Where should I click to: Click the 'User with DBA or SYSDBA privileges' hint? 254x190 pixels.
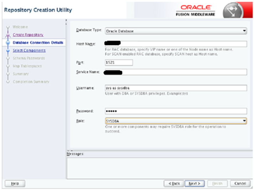(146, 93)
